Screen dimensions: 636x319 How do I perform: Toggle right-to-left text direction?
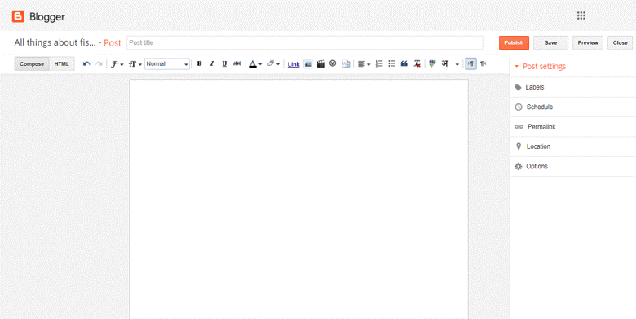click(483, 64)
